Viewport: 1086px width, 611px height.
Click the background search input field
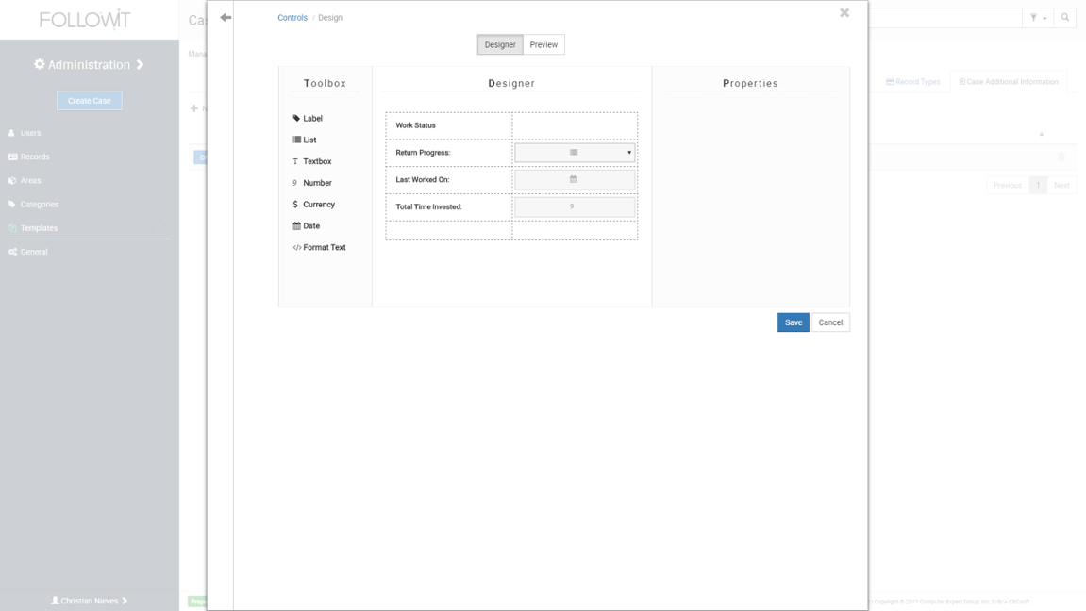tap(945, 18)
